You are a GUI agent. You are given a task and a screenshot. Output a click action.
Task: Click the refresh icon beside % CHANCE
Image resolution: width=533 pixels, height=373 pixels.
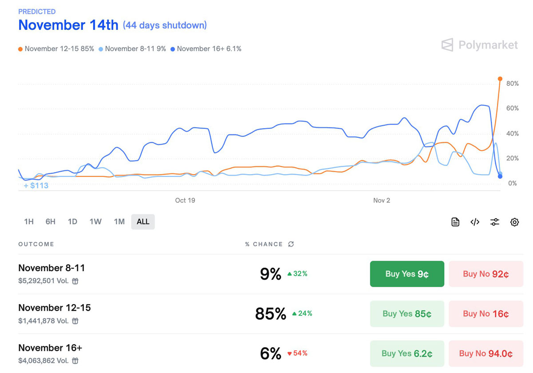(291, 244)
